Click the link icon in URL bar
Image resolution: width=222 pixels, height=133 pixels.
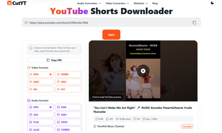[x=26, y=23]
